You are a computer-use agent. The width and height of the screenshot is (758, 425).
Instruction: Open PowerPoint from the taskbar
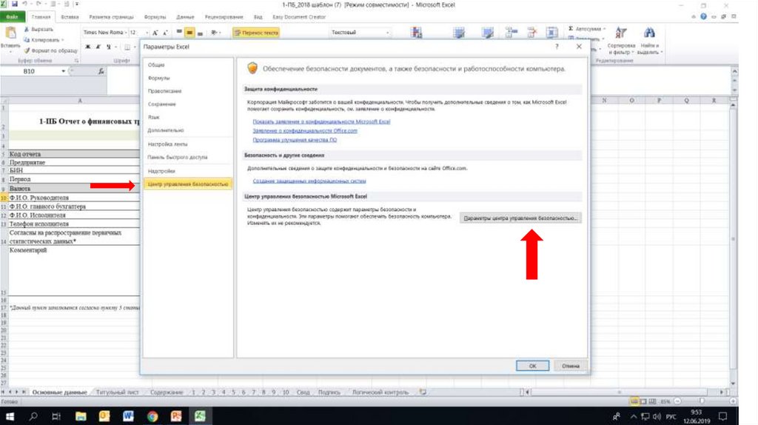tap(176, 416)
